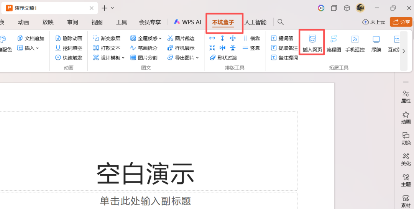Viewport: 414px width, 209px height.
Task: Switch to the 工具 tab
Action: pyautogui.click(x=122, y=23)
